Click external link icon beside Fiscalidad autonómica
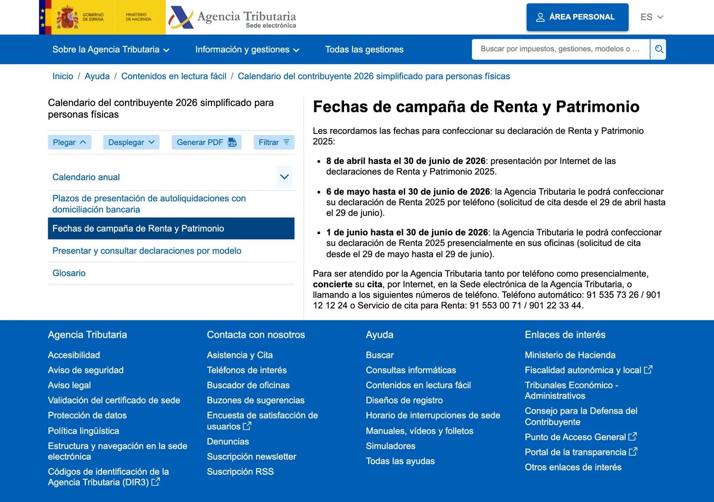Screen dimensions: 714x502 coord(648,369)
